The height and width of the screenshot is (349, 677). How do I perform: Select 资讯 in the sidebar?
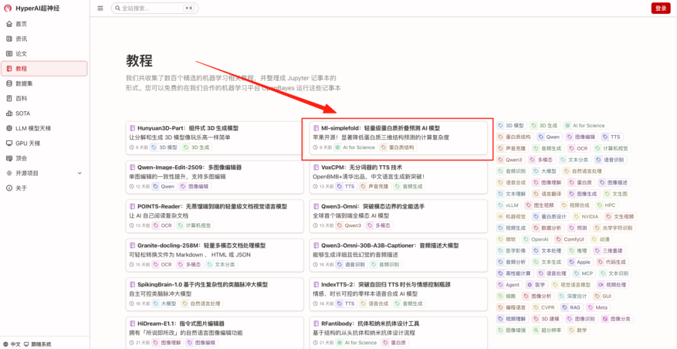[x=21, y=39]
